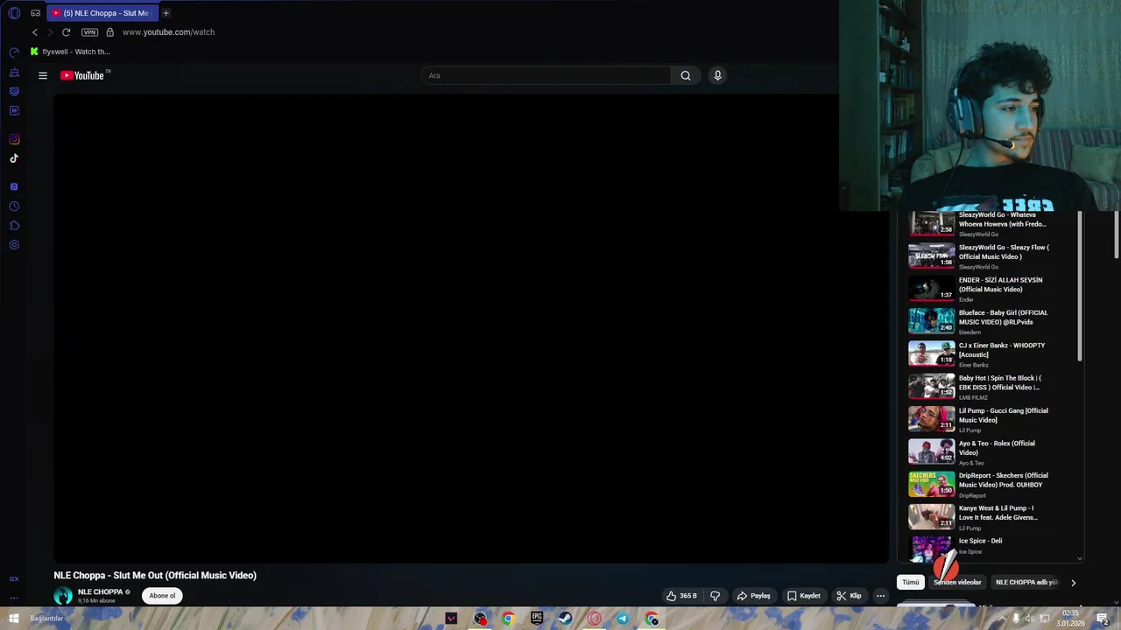Reload the current YouTube page
The image size is (1121, 630).
[66, 32]
